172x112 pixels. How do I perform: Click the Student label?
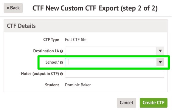click(52, 85)
